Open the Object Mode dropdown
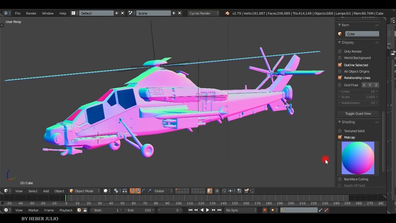This screenshot has width=396, height=223. 84,191
